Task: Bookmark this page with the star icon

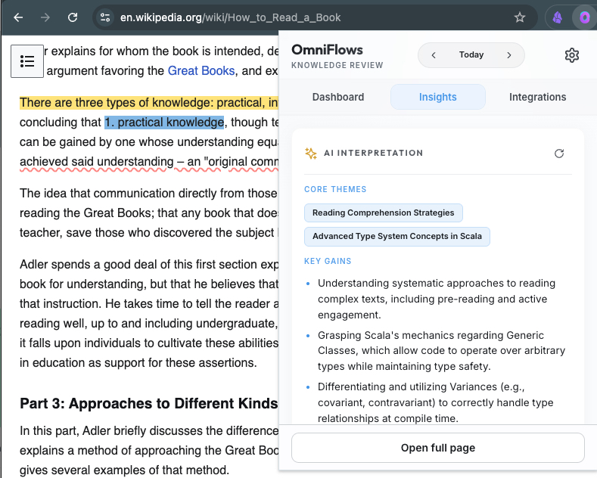Action: tap(520, 17)
